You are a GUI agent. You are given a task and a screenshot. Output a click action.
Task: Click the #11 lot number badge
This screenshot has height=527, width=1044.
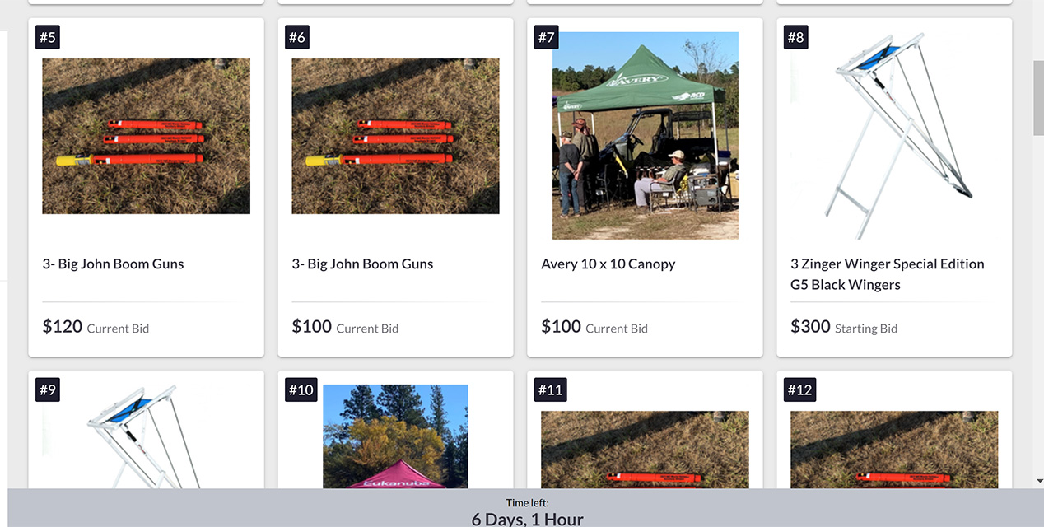click(551, 389)
